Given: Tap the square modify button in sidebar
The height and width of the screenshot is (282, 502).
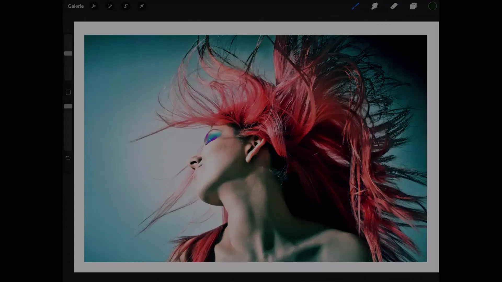Looking at the screenshot, I should tap(68, 92).
